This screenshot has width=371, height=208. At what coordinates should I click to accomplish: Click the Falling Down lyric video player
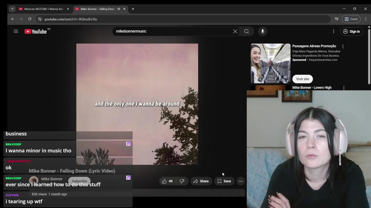coord(137,104)
